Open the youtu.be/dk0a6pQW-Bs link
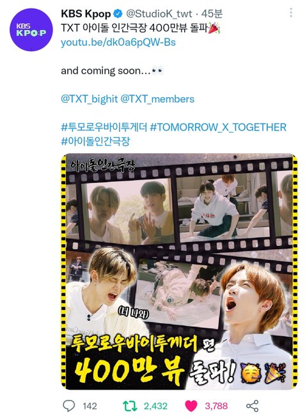 click(x=118, y=42)
